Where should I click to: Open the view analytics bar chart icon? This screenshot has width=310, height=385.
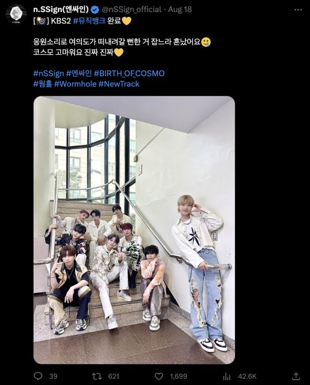[x=226, y=377]
